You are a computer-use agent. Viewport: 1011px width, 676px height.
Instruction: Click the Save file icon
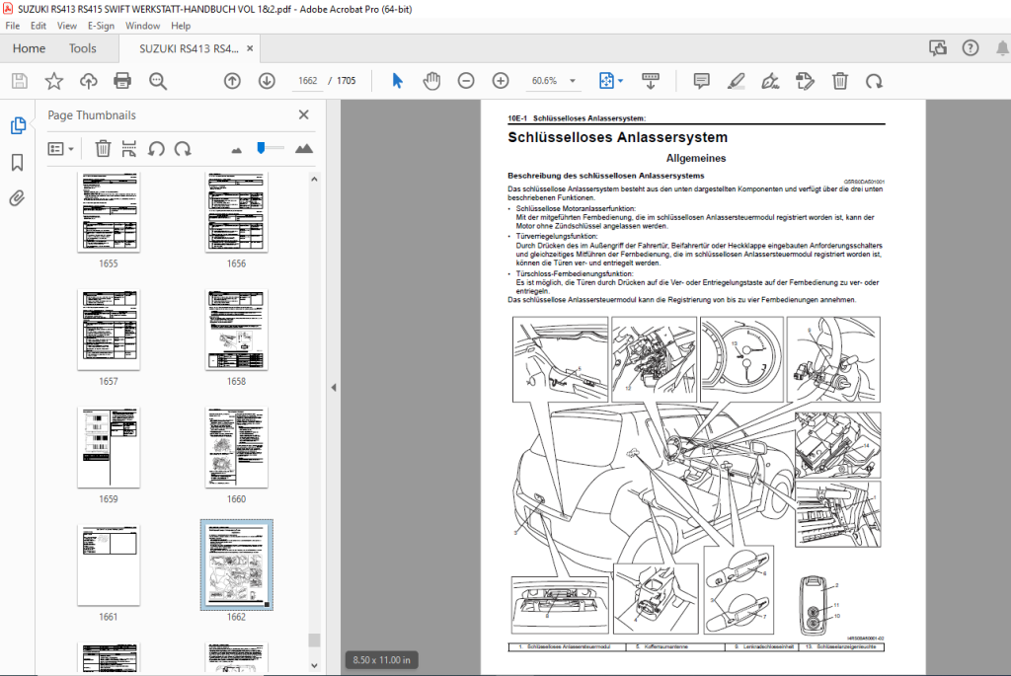20,81
